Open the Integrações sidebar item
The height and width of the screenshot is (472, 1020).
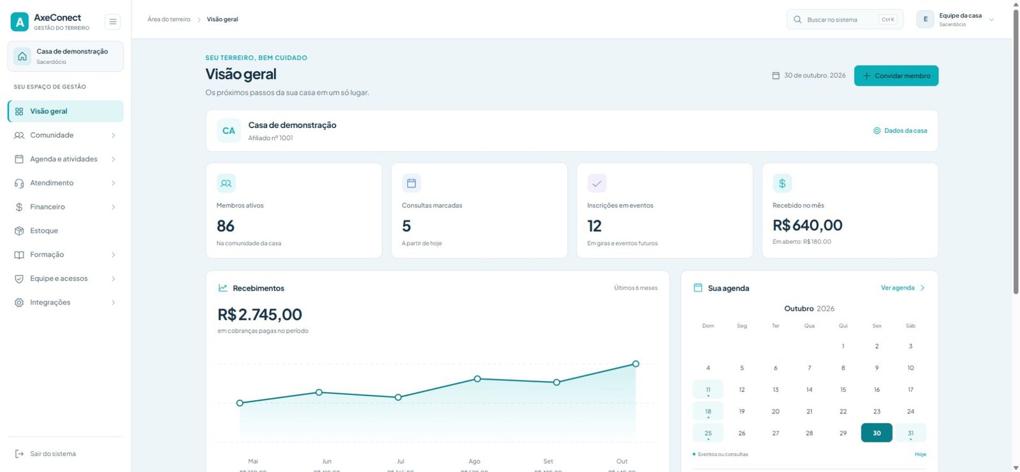pos(66,303)
